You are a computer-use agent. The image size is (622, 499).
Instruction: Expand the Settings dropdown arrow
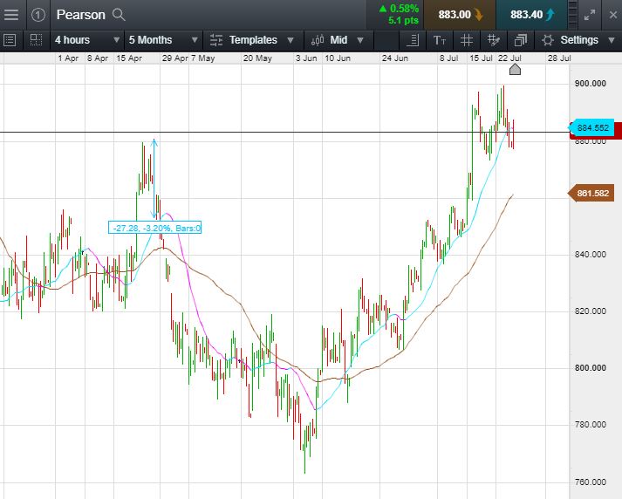coord(611,40)
